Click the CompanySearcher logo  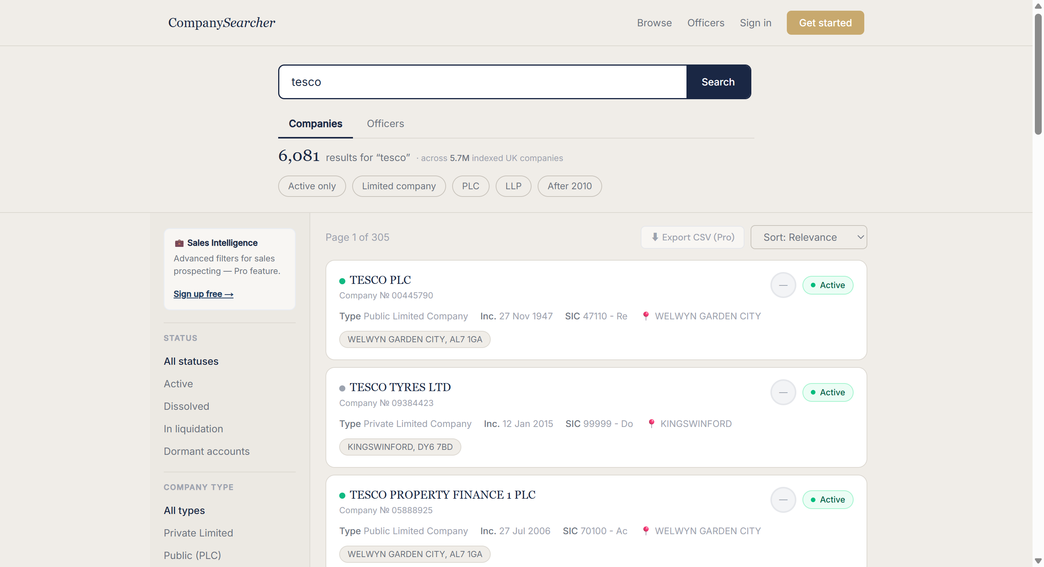point(221,23)
